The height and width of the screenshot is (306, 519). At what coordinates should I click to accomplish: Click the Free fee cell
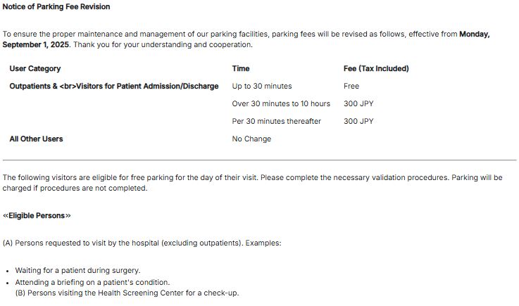[351, 86]
